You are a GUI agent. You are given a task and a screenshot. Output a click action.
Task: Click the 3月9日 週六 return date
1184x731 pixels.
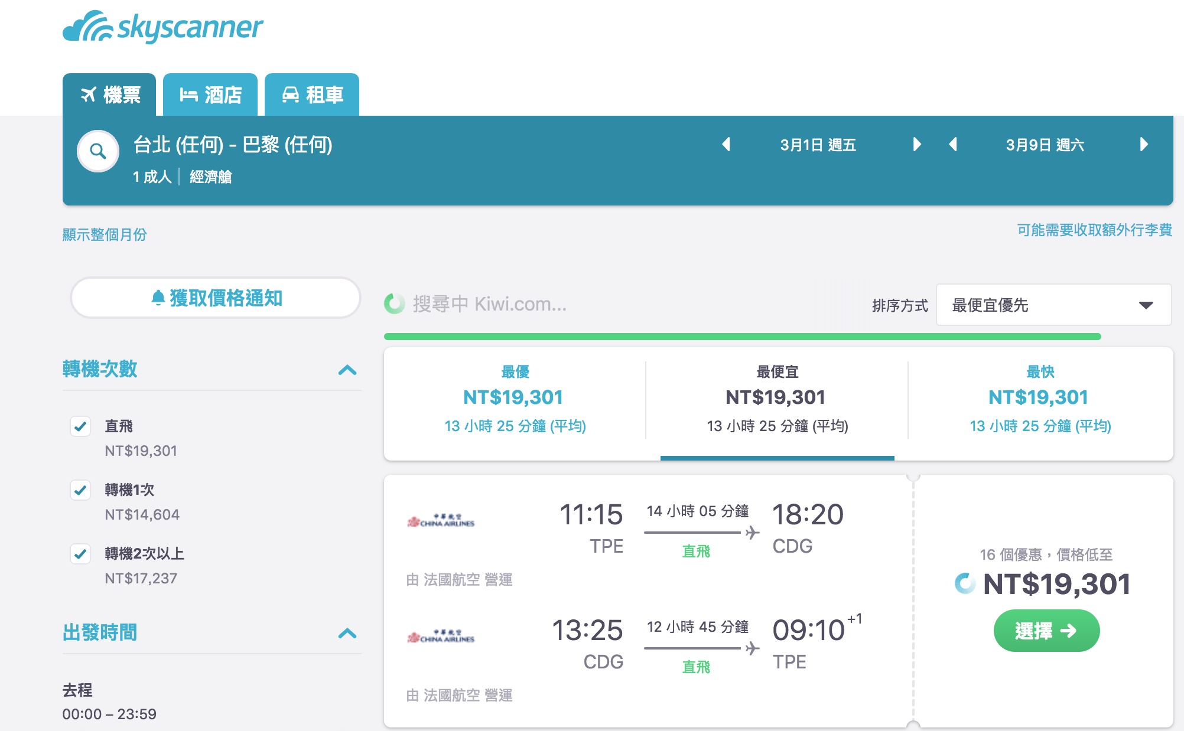point(1045,145)
